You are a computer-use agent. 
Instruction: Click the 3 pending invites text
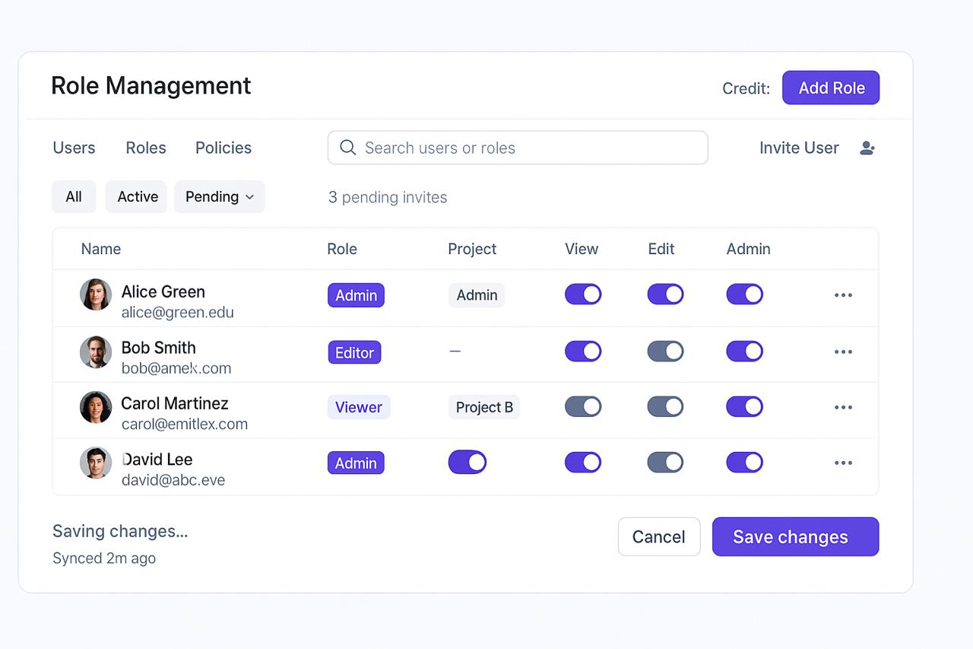388,197
